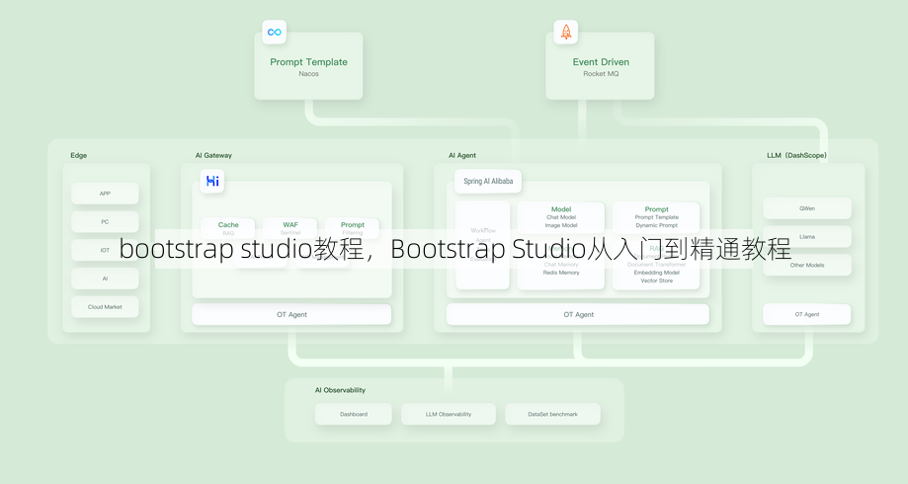This screenshot has height=484, width=908.
Task: Select the WorkFlow box in AI Agent
Action: pyautogui.click(x=482, y=246)
